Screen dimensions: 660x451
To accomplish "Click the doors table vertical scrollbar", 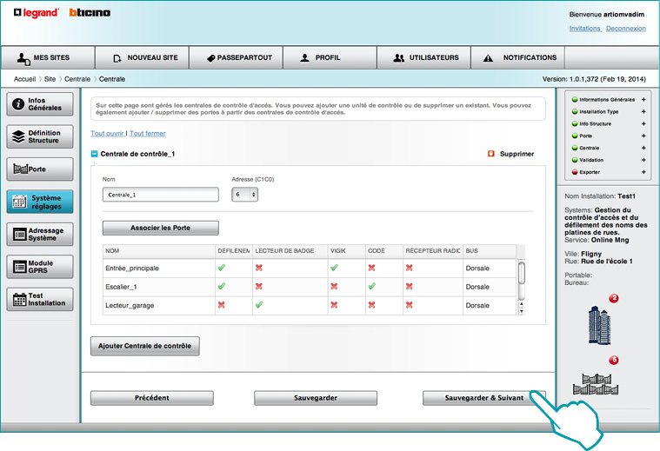I will 521,287.
